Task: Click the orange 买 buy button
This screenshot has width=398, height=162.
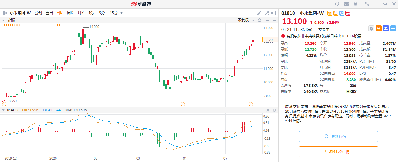Action: (x=379, y=28)
